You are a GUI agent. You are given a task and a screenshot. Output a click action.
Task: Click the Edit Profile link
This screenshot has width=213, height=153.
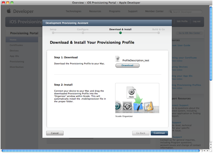pyautogui.click(x=182, y=21)
